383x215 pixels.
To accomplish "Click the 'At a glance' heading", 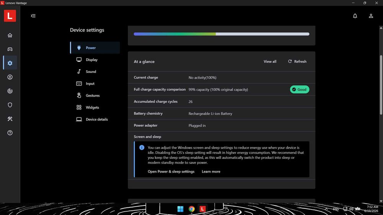I will coord(144,61).
